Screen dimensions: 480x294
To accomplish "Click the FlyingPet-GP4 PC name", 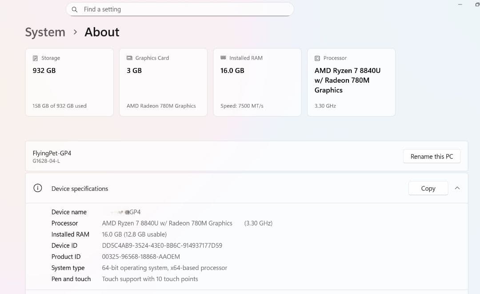I will pos(52,153).
